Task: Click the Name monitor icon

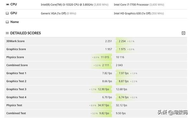Action: point(7,22)
